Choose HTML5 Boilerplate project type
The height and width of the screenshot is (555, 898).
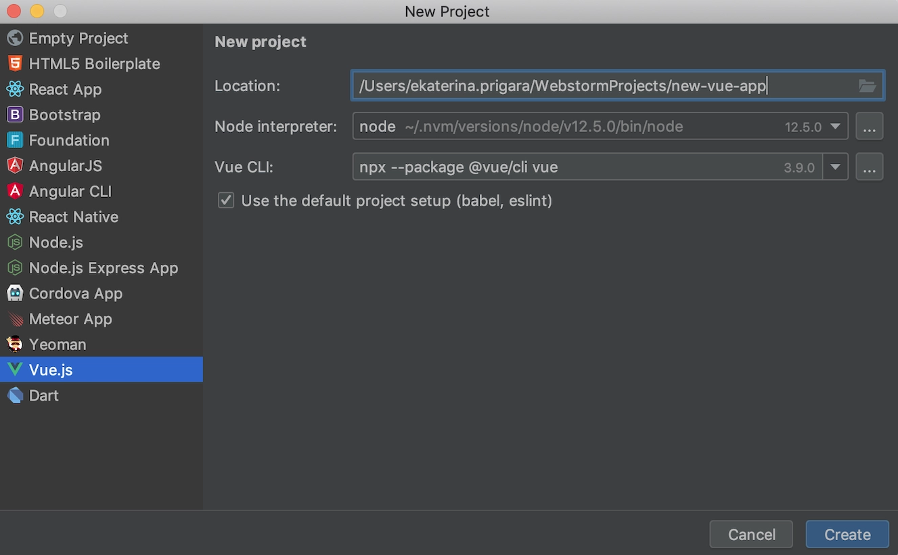[102, 64]
